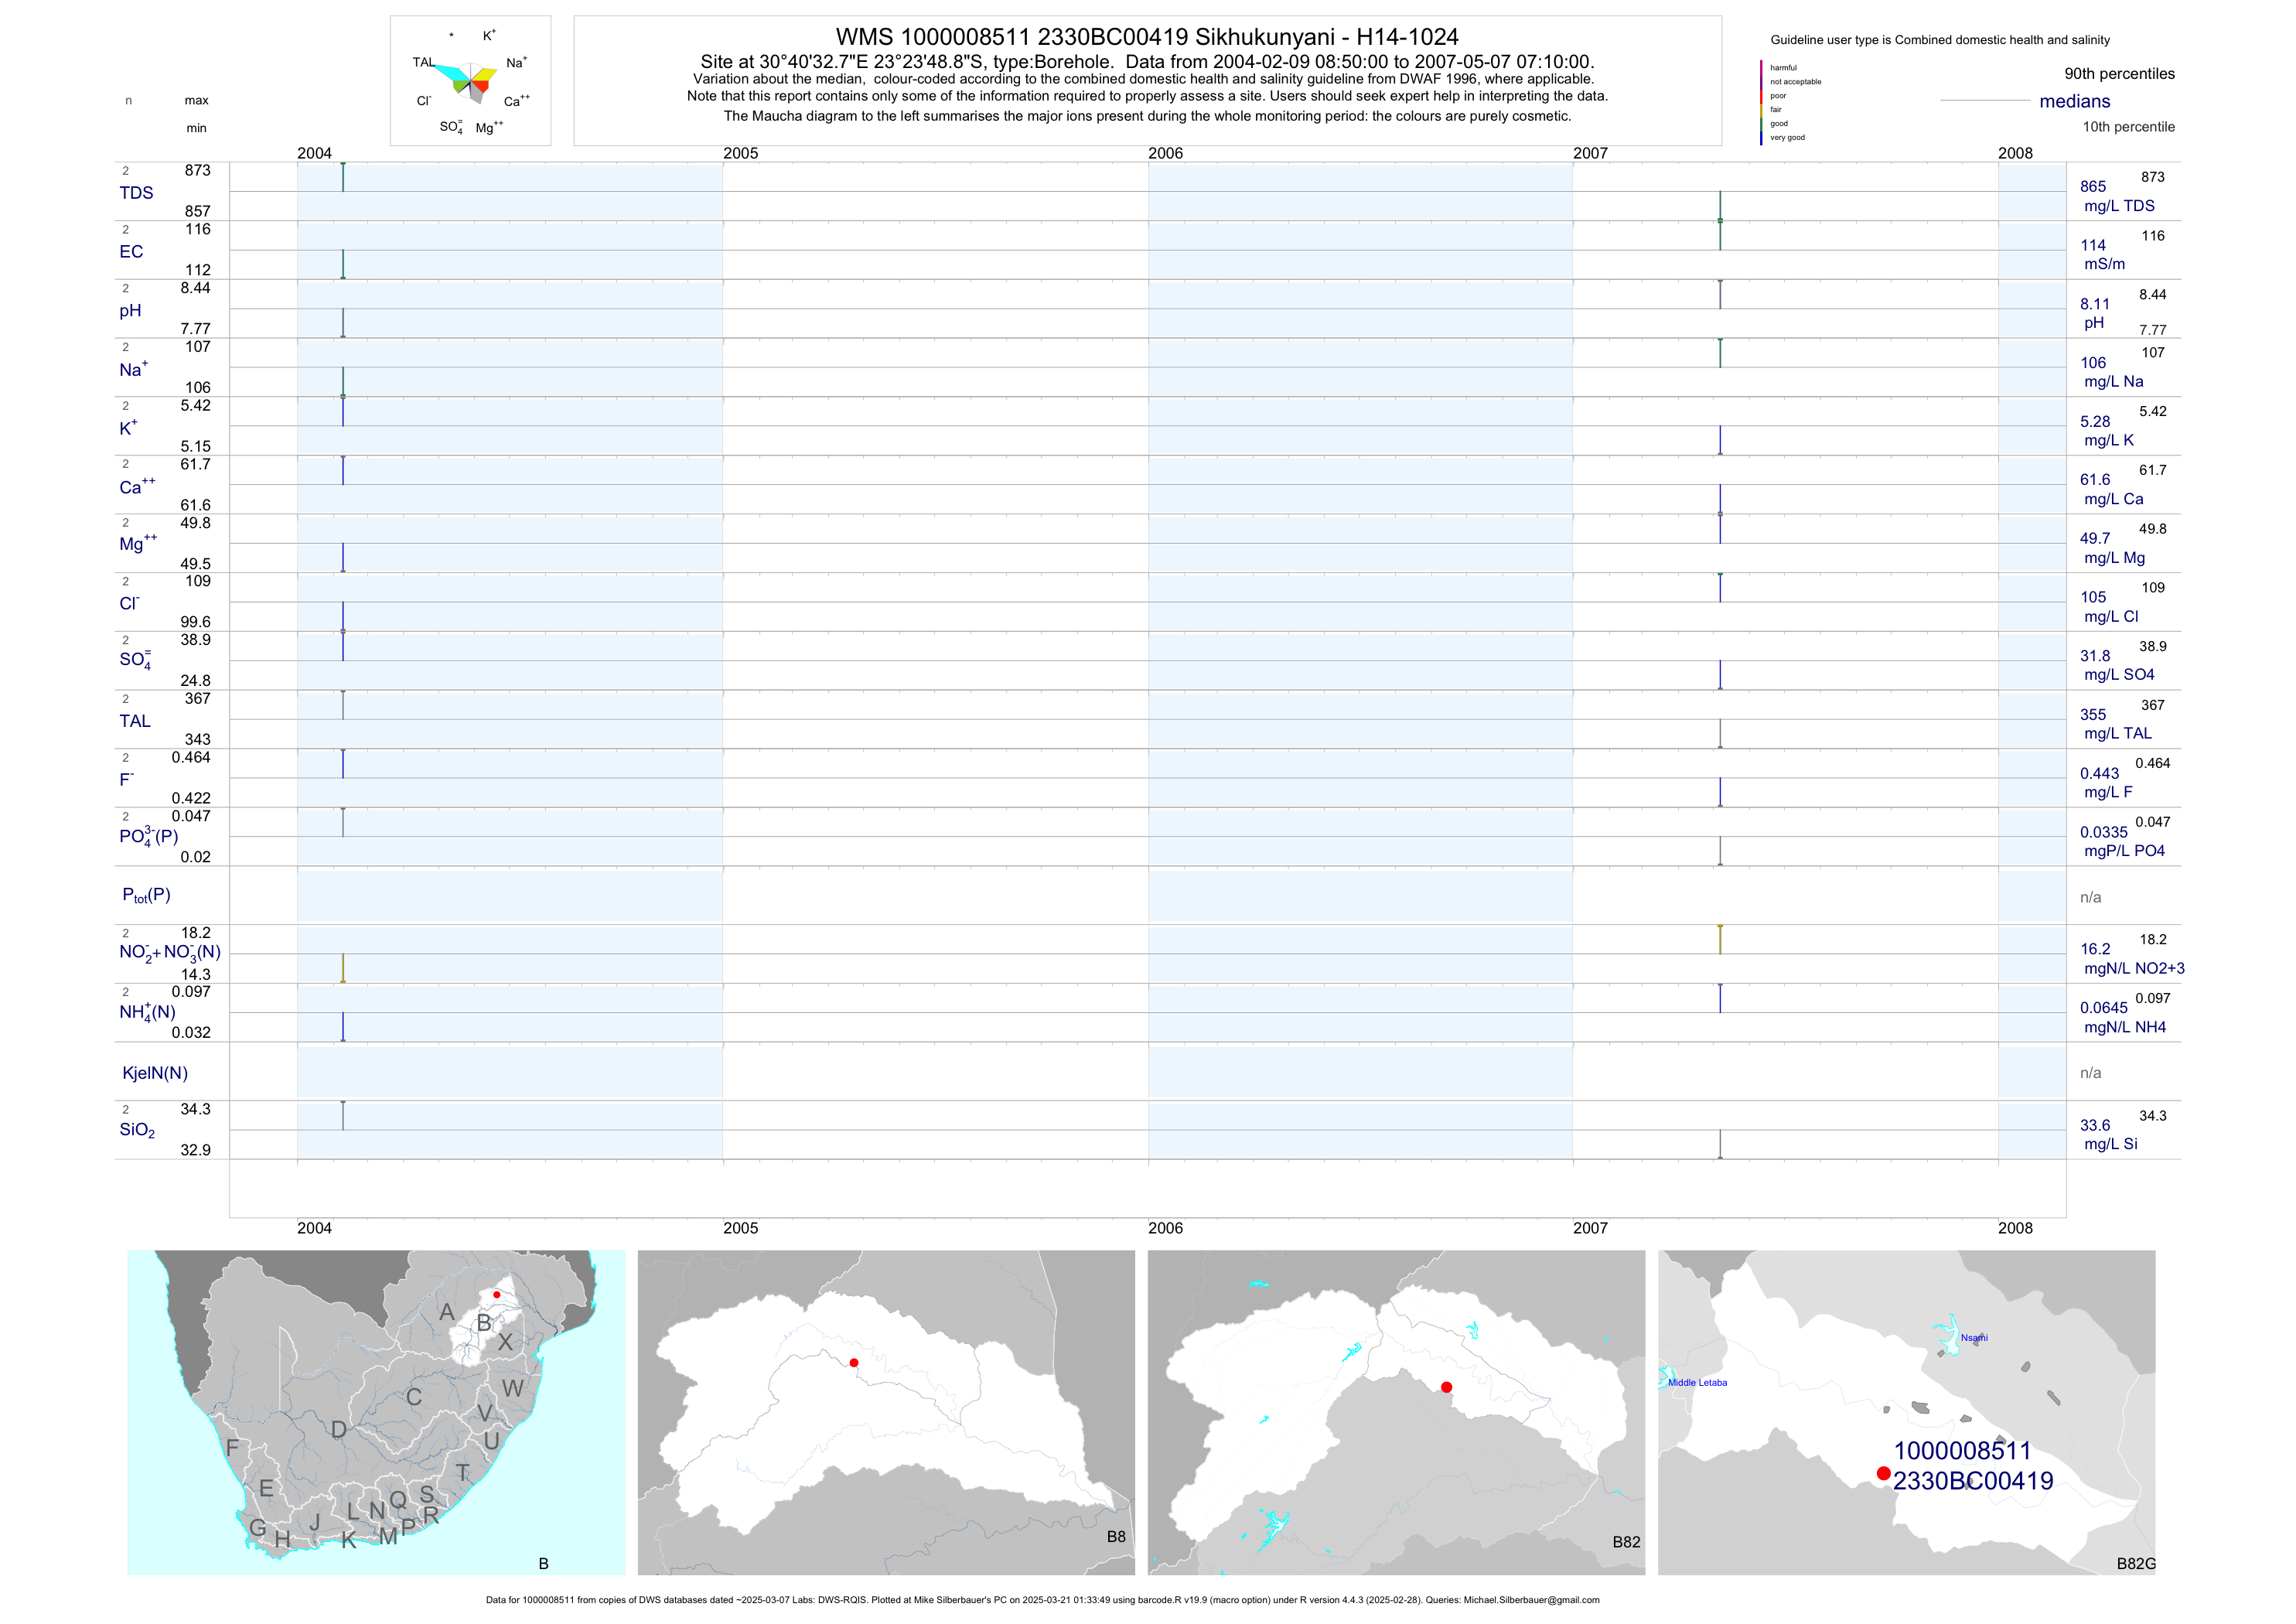Click the Maucha ion diagram icon
Screen dimensions: 2296x1624
pyautogui.click(x=471, y=81)
